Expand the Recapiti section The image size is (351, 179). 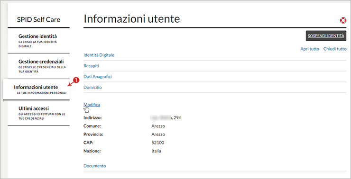(91, 66)
